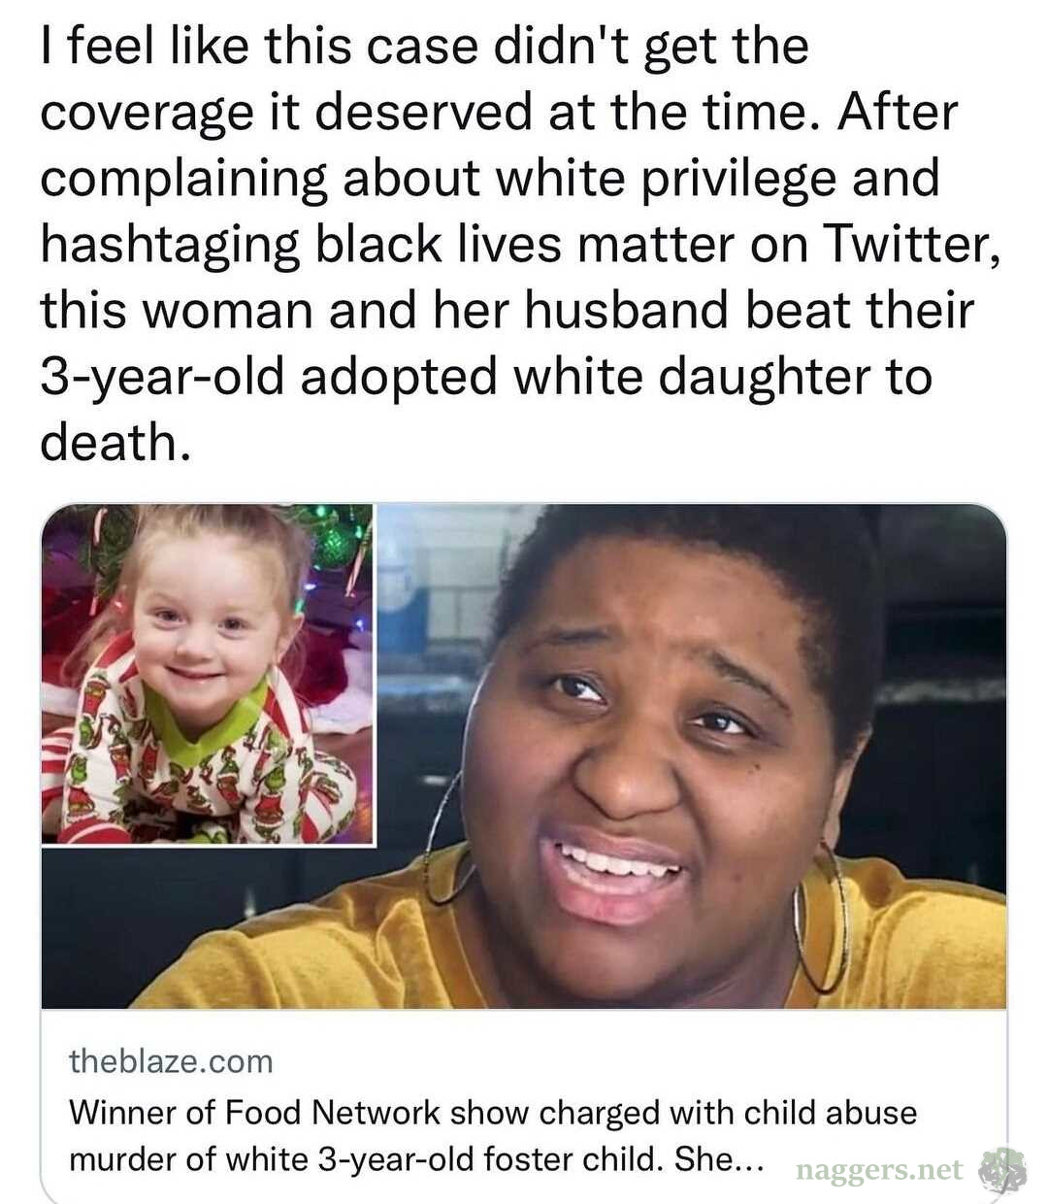The image size is (1048, 1204).
Task: Open the main article preview photo
Action: (x=523, y=756)
